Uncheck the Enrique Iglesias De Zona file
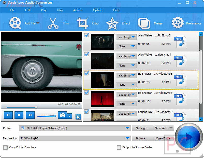 tap(87, 111)
